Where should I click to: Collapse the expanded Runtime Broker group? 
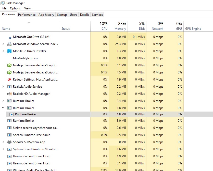3,108
